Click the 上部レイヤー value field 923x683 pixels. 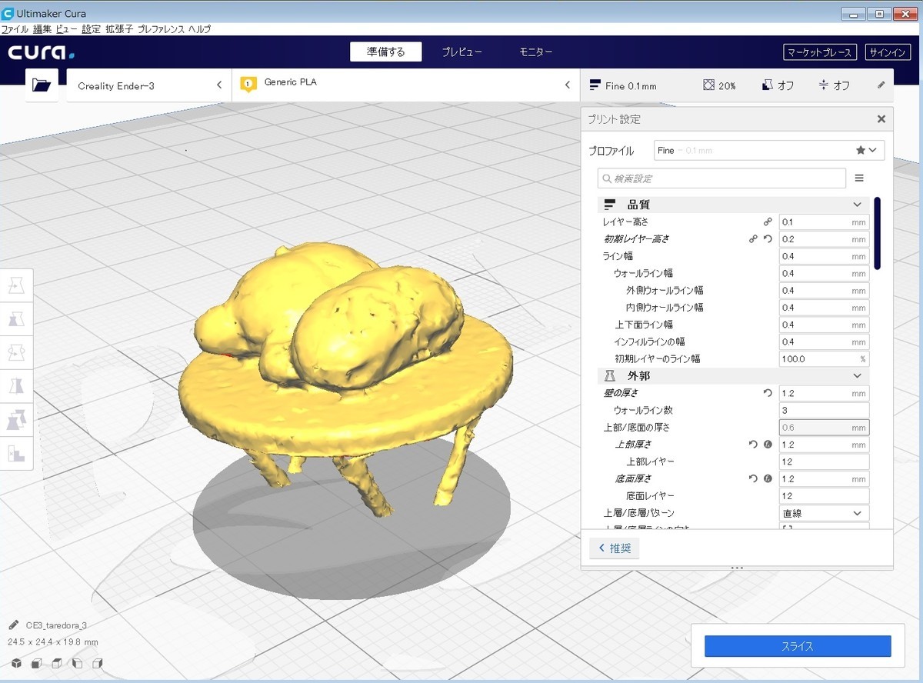(824, 461)
